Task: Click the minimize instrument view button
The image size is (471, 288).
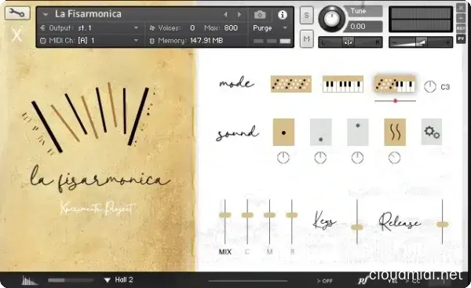Action: [461, 18]
